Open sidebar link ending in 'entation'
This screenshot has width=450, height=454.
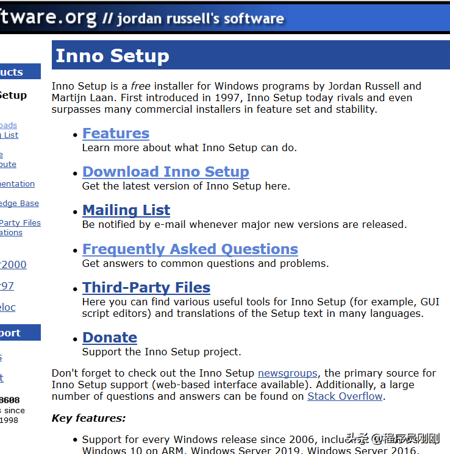[18, 184]
